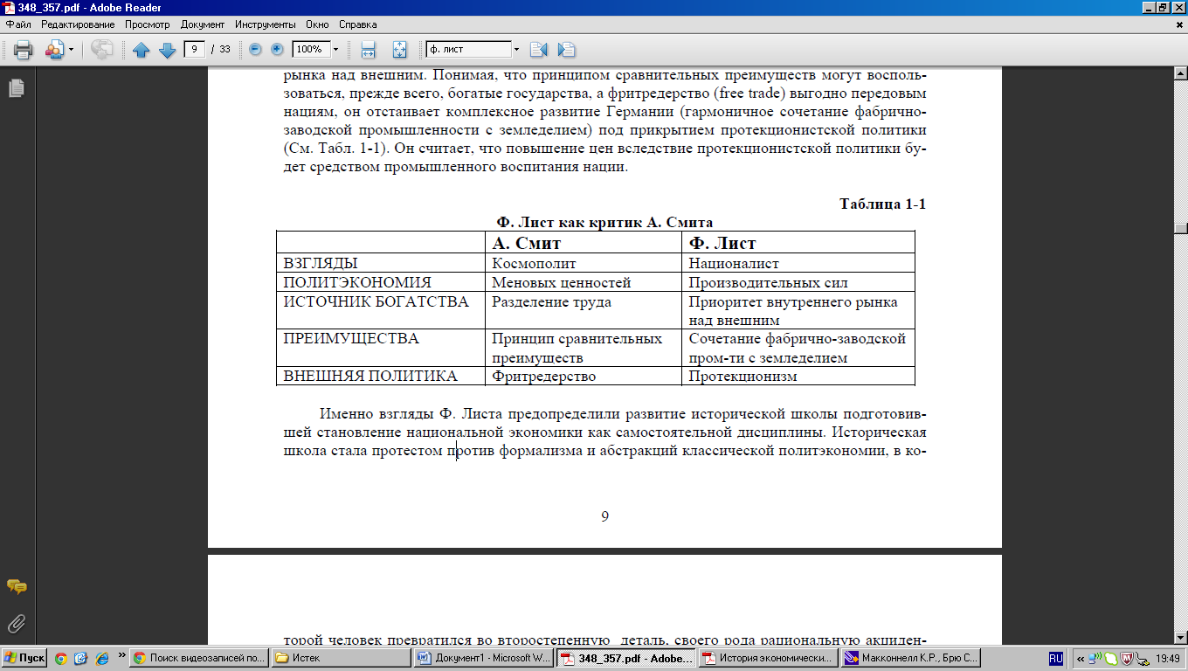The height and width of the screenshot is (671, 1188).
Task: Click table cell 'Фритредерство'
Action: pos(543,377)
